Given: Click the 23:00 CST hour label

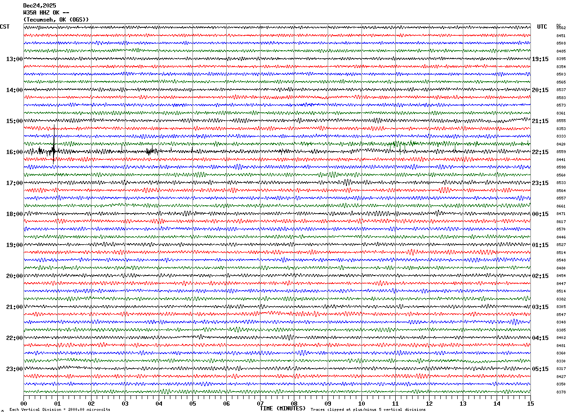Looking at the screenshot, I should (14, 369).
